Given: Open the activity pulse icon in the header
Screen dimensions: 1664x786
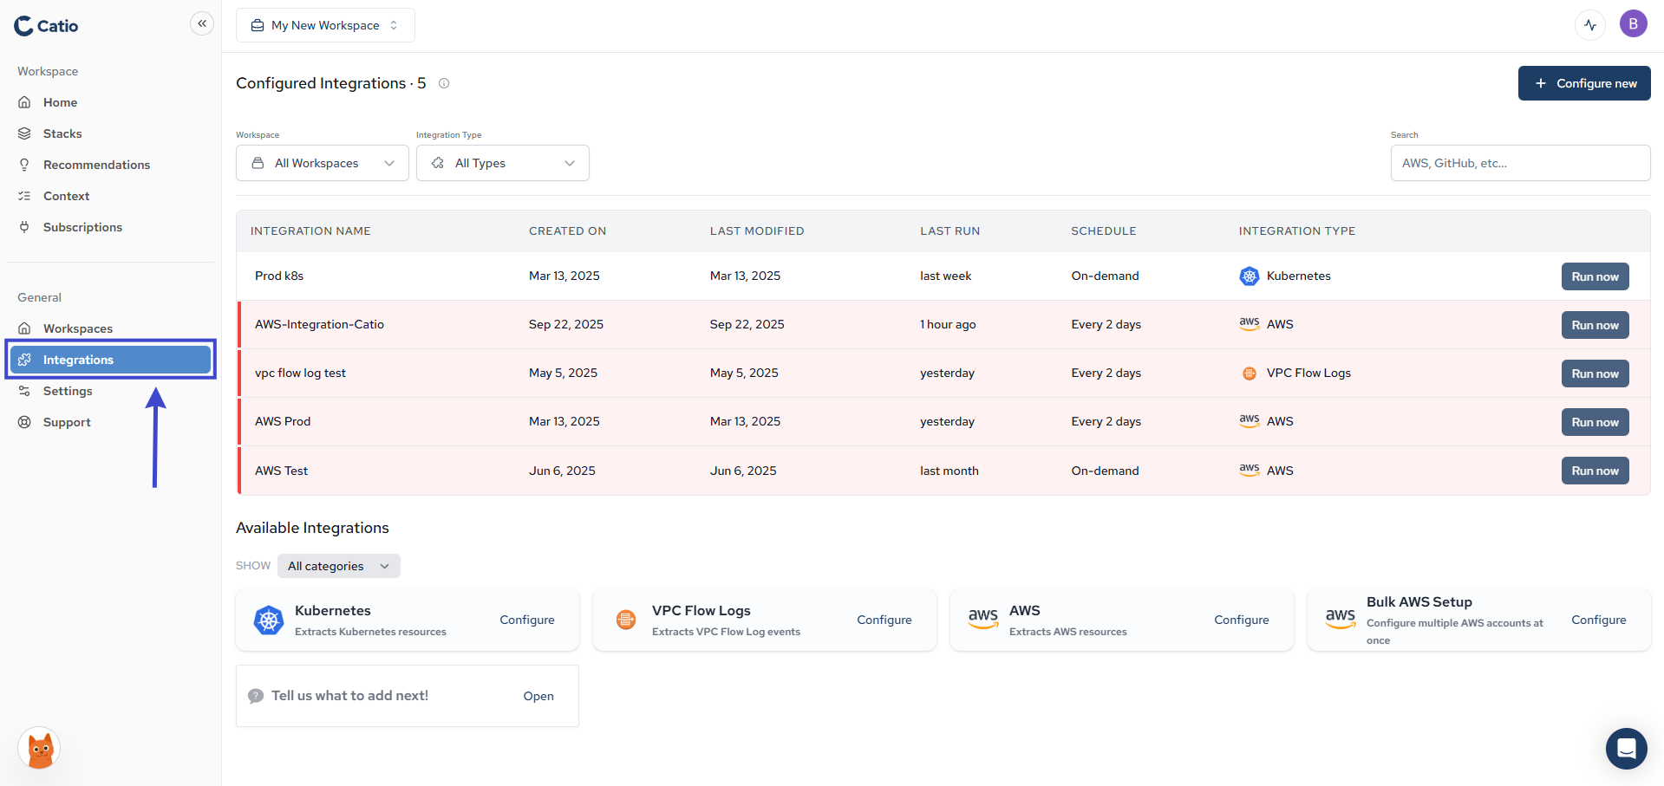Looking at the screenshot, I should [1589, 25].
